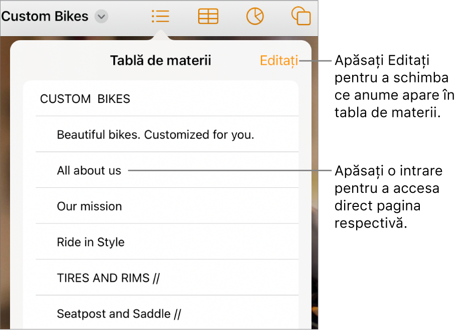Click the callout text about Editați
The height and width of the screenshot is (330, 462).
coord(394,86)
